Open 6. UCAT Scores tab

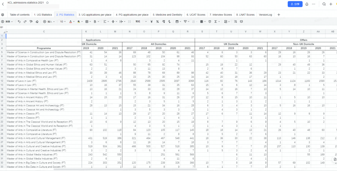pyautogui.click(x=196, y=15)
